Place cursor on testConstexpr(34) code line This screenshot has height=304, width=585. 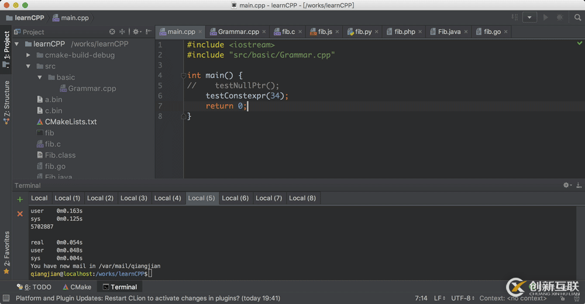click(x=247, y=96)
